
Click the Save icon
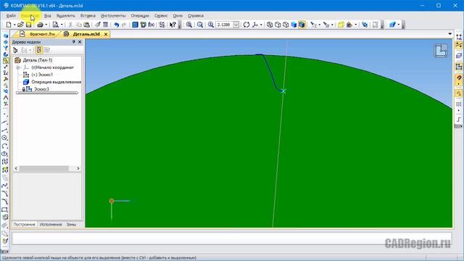(28, 25)
